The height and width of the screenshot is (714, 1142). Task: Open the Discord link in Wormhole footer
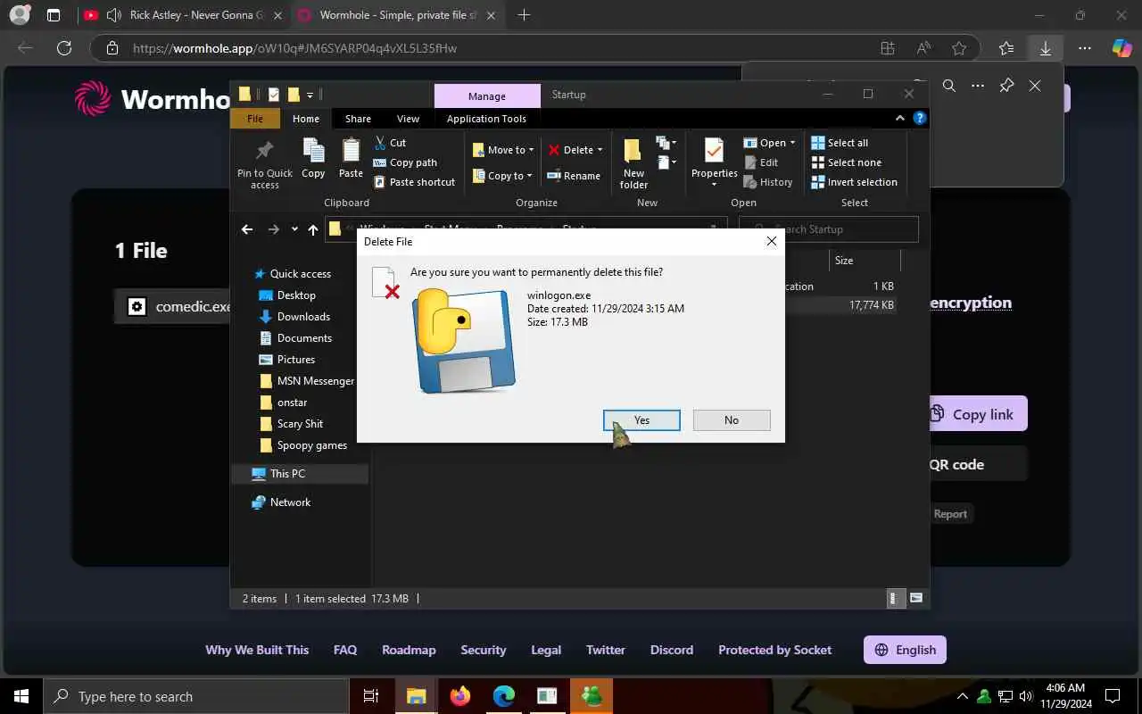(672, 650)
